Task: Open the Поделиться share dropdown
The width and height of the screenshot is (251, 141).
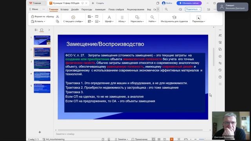Action: [193, 9]
